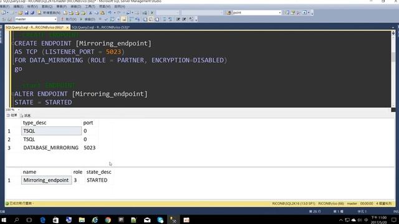Close the SQLQuery3.sql tab

coord(68,27)
